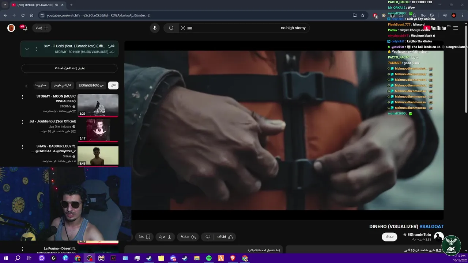
Task: Click the Liga One Industry channel name
Action: tap(60, 127)
